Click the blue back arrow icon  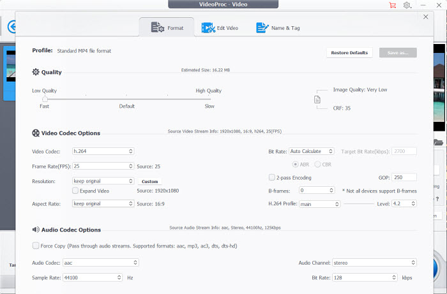[11, 27]
